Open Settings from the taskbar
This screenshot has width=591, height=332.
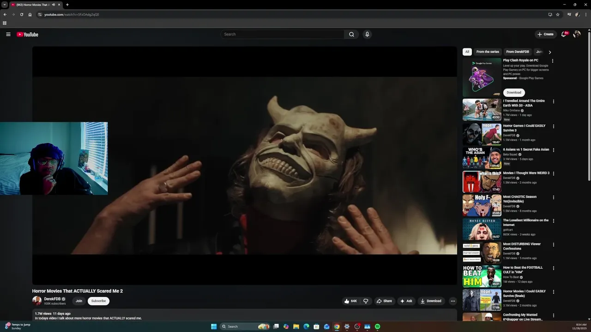347,326
